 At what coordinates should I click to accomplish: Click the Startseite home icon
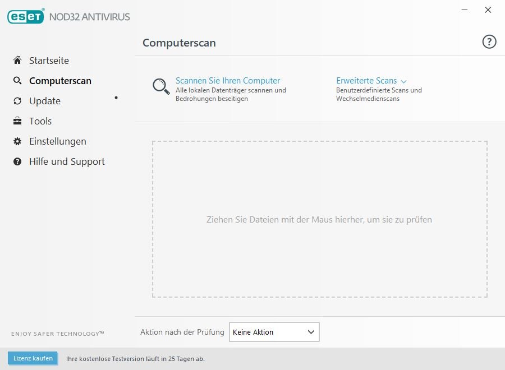[17, 60]
